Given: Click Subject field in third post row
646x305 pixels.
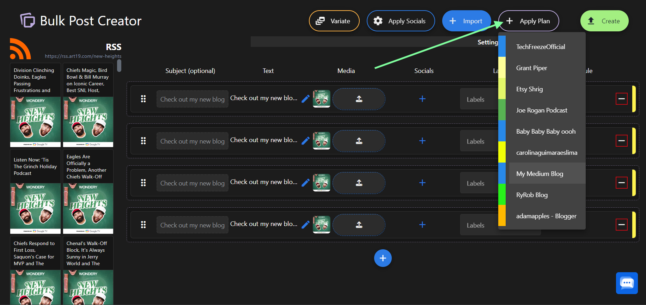Looking at the screenshot, I should click(192, 183).
